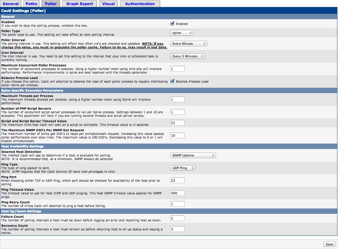Click the Failure Count input field
This screenshot has width=338, height=249.
[x=177, y=218]
